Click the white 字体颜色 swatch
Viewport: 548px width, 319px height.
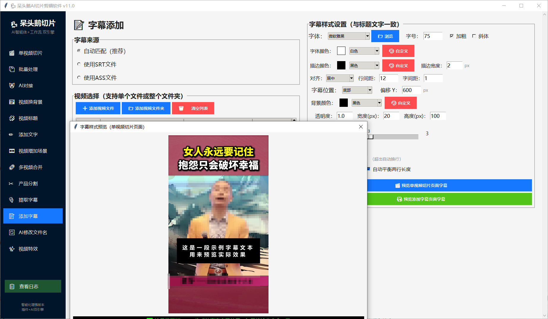(341, 51)
